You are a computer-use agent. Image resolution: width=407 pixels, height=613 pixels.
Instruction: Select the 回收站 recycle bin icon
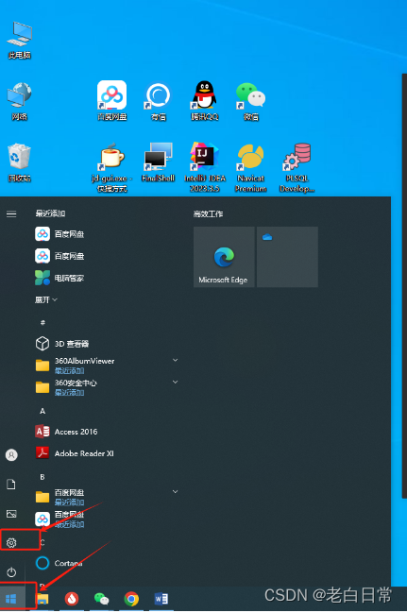pos(19,162)
